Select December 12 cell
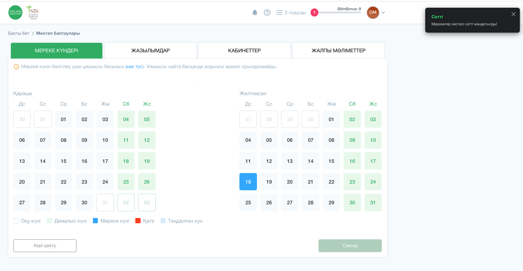This screenshot has width=523, height=271. click(269, 161)
